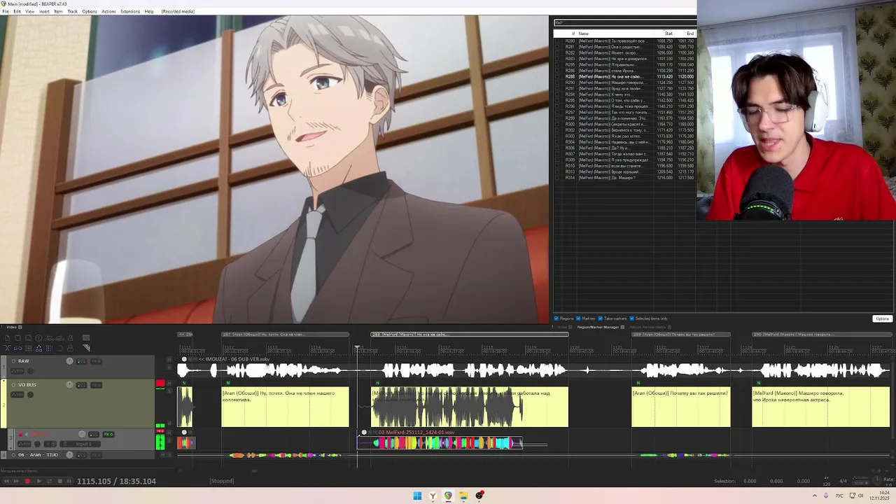Click the Undo toolbar icon
Viewport: 896px width, 504px height.
click(x=49, y=338)
